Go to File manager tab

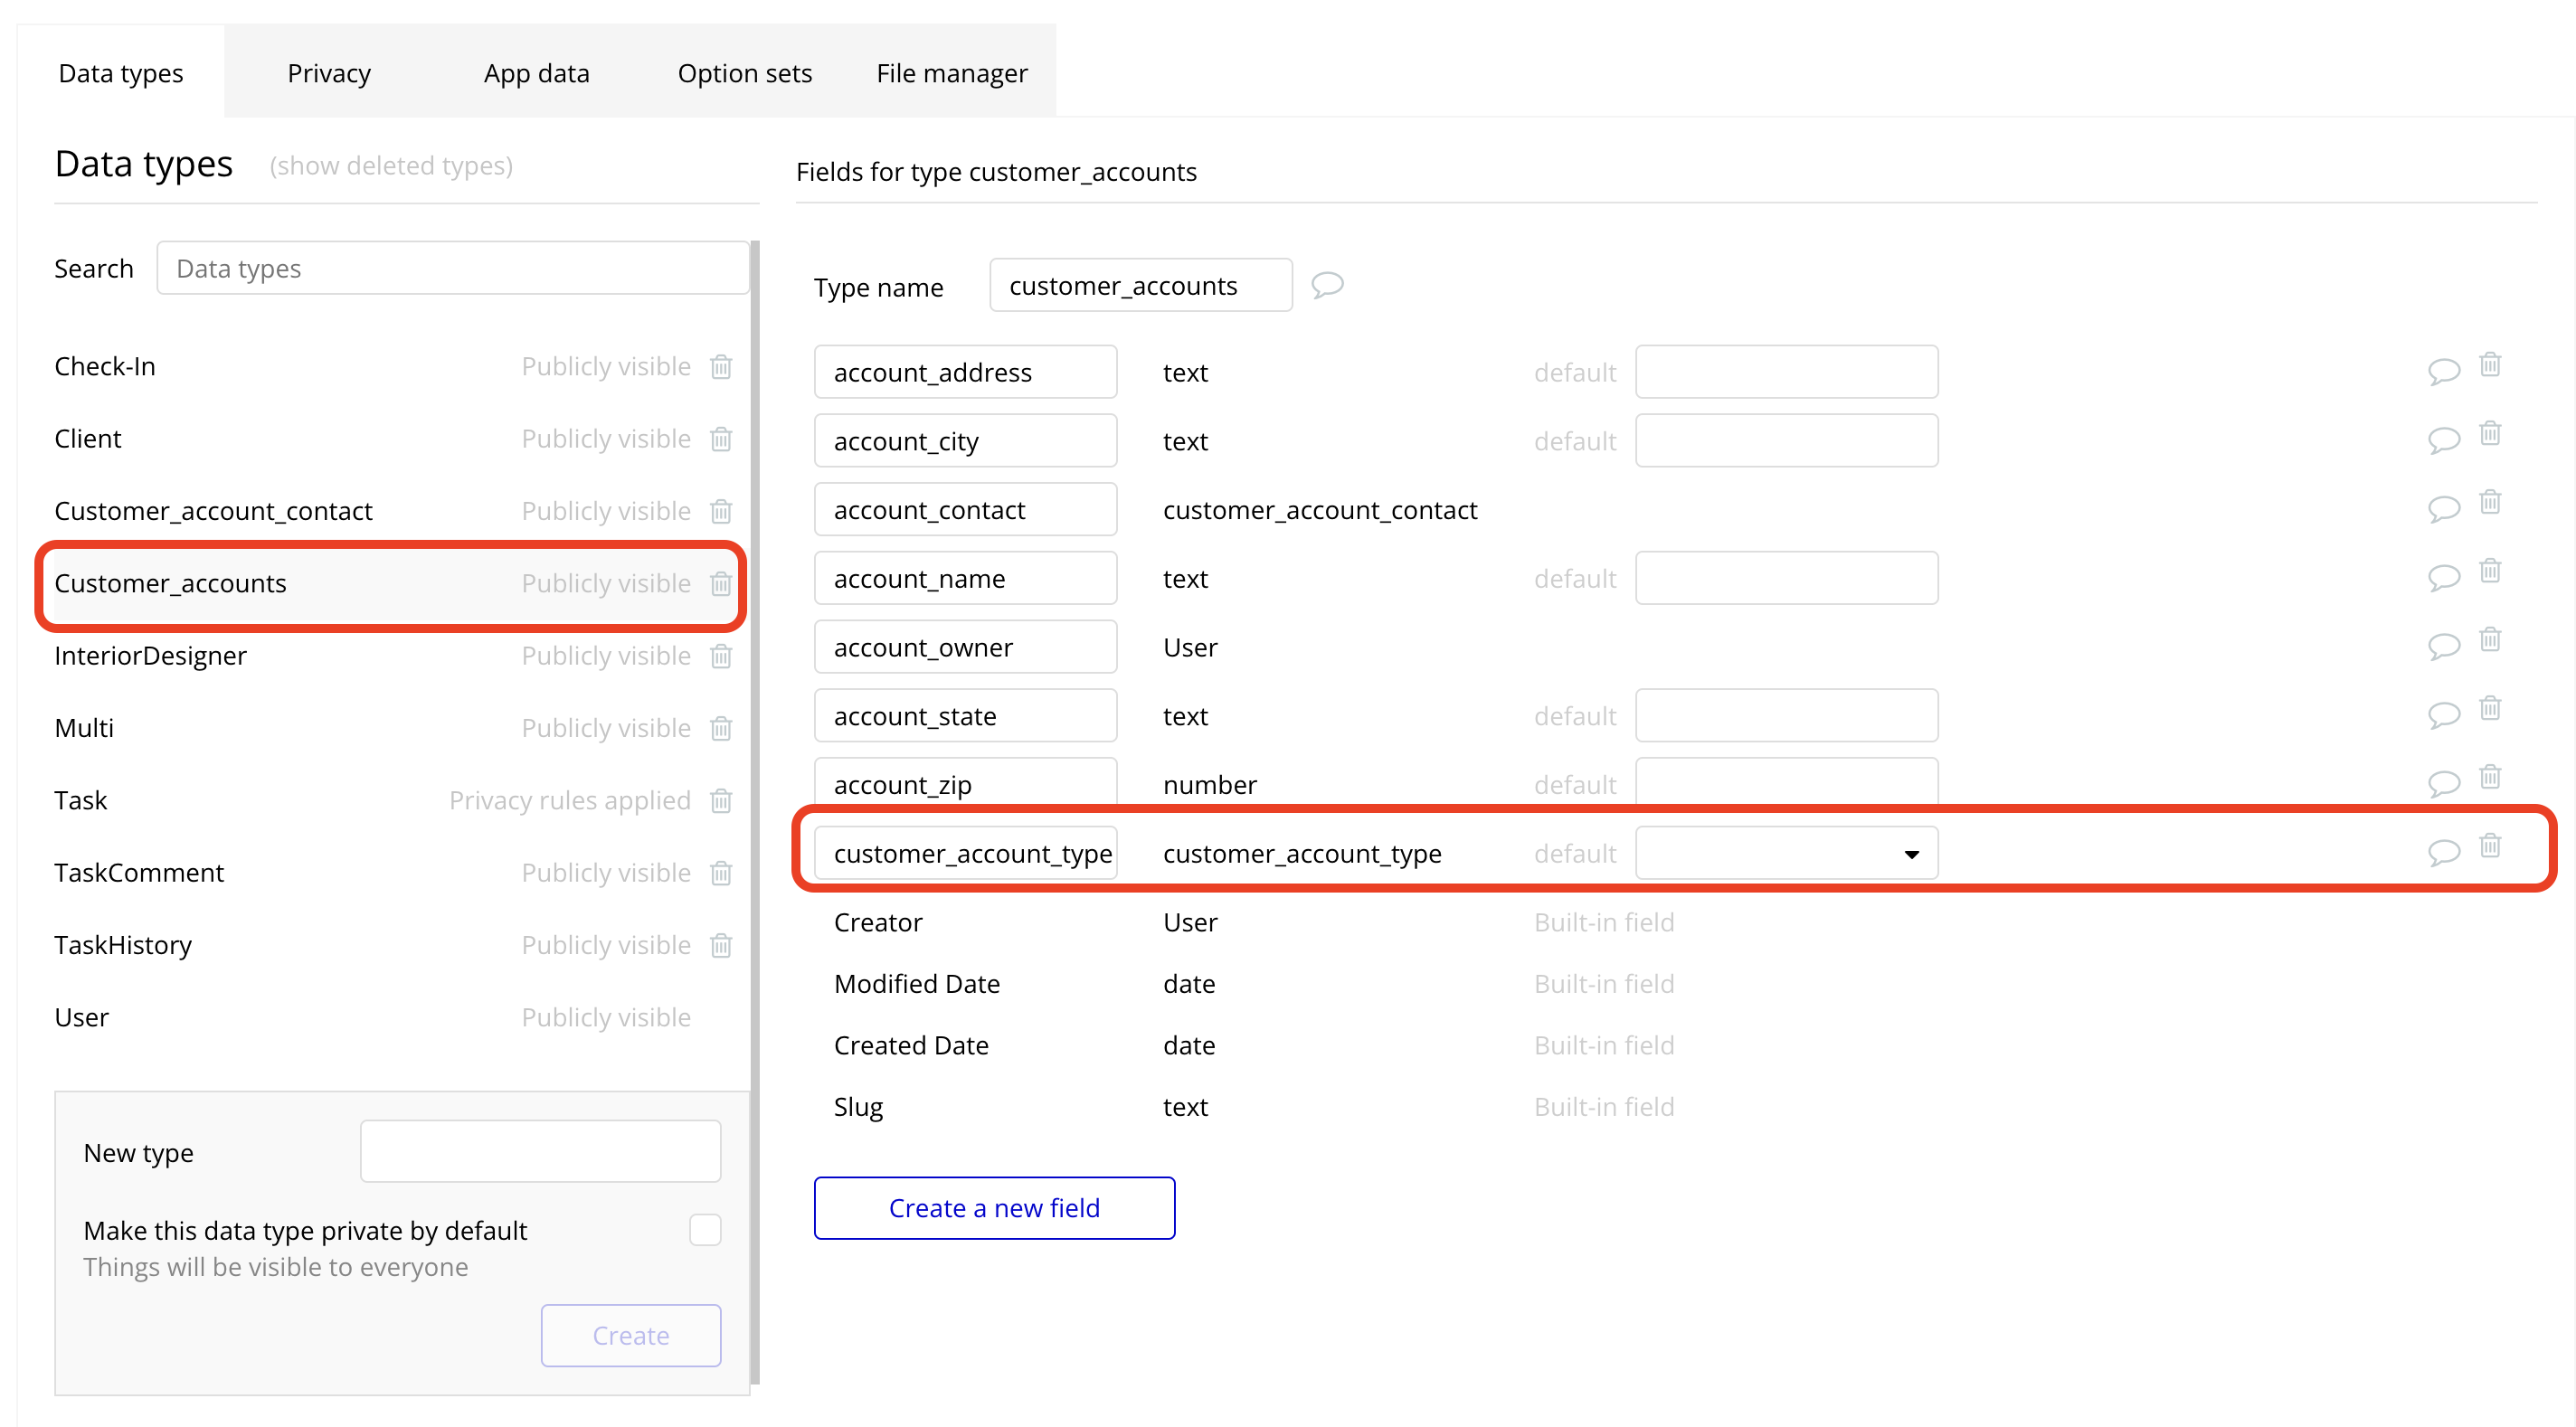tap(951, 73)
